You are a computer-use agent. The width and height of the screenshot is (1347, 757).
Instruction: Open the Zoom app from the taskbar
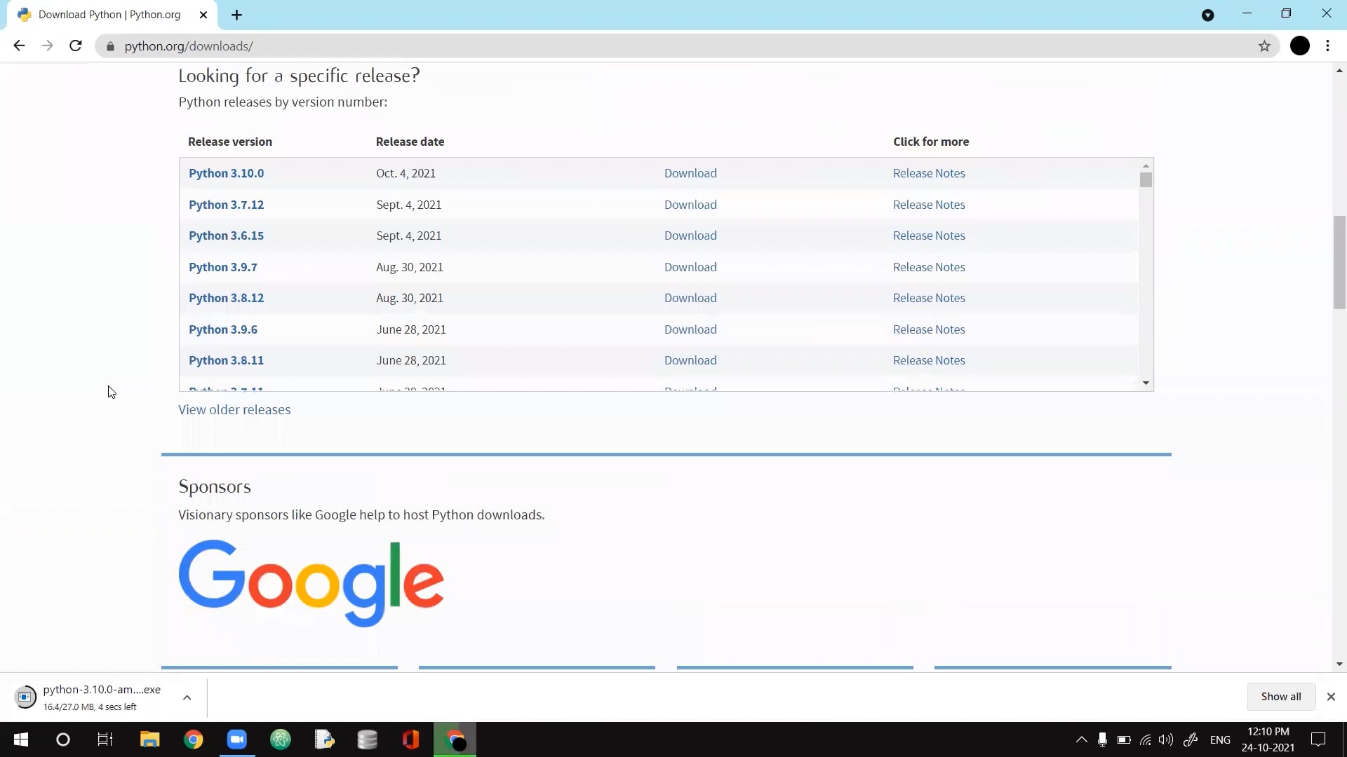(x=236, y=739)
